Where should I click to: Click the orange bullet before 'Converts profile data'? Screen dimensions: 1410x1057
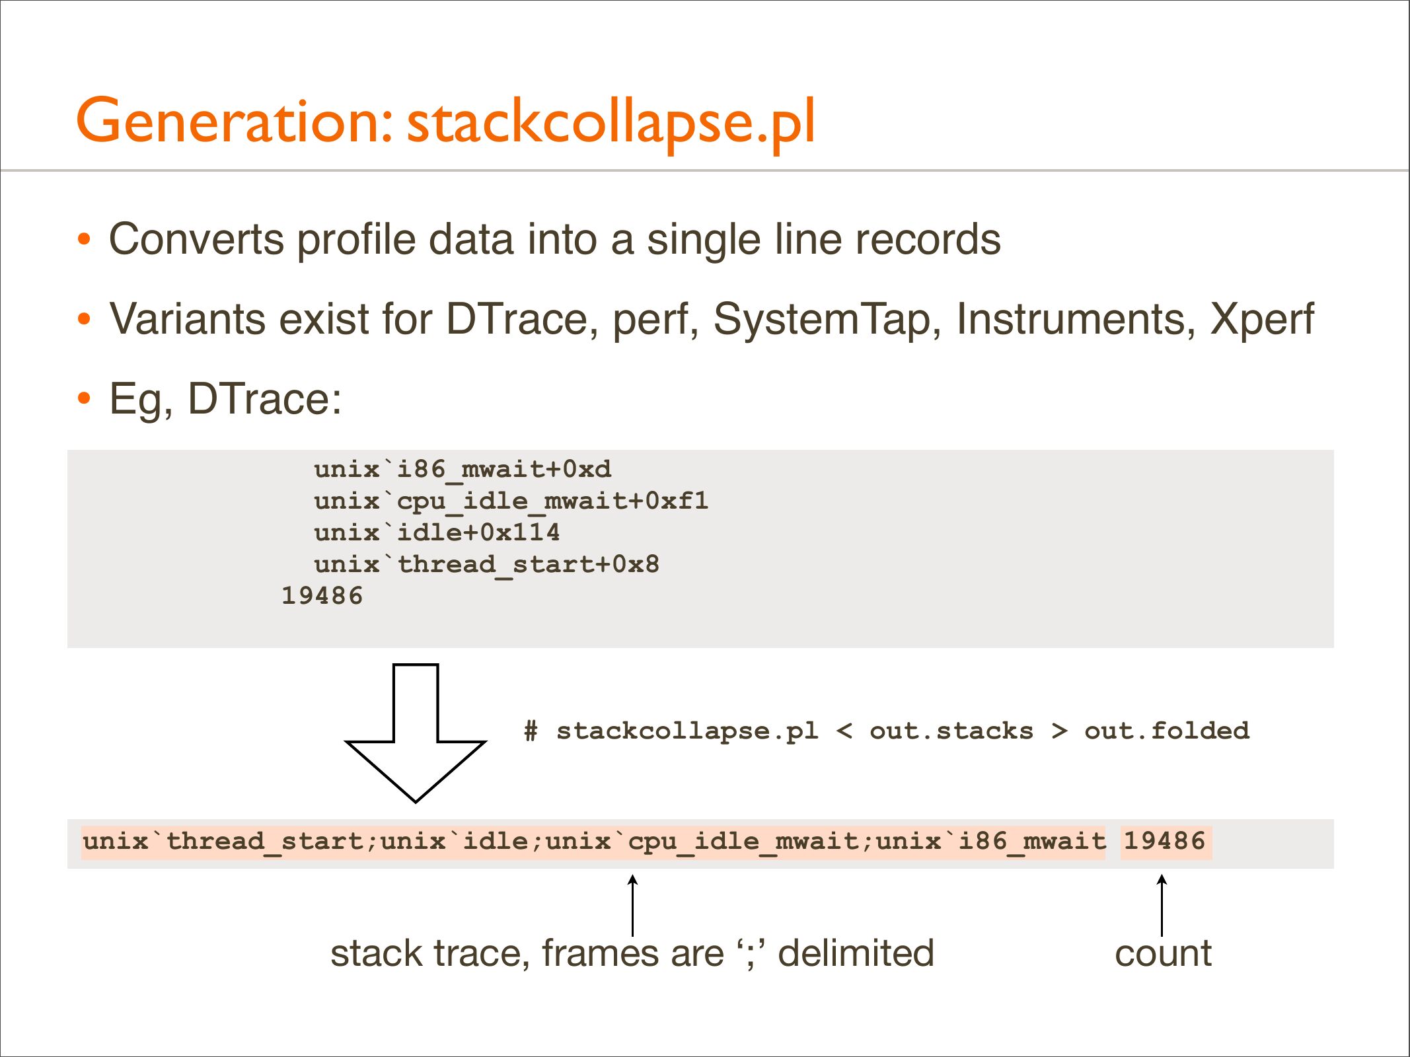pyautogui.click(x=84, y=239)
